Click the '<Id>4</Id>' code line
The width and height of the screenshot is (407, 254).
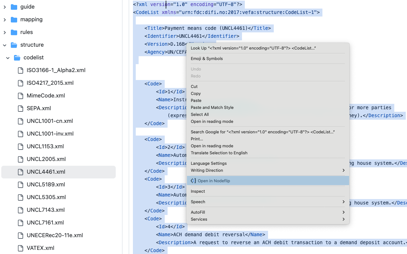[170, 227]
